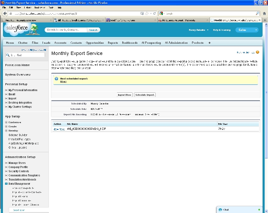This screenshot has width=268, height=213.
Task: Click the reload icon in the address bar
Action: pyautogui.click(x=154, y=13)
